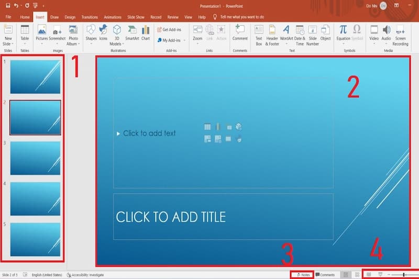Click the 3D model icon in slide placeholder

coord(239,127)
